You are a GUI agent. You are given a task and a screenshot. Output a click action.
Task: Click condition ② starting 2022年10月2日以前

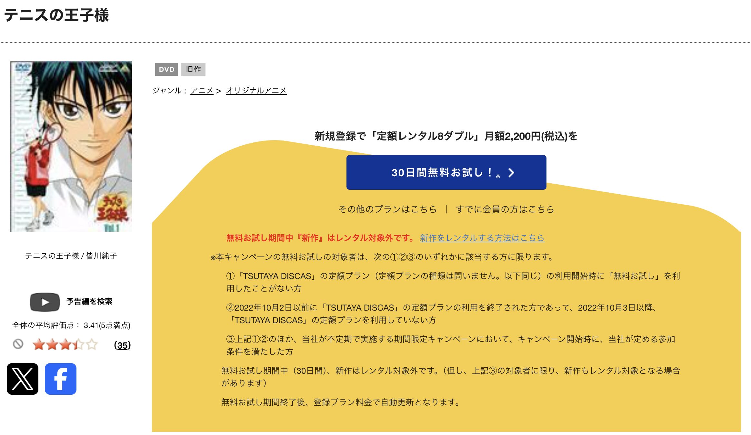click(x=442, y=314)
